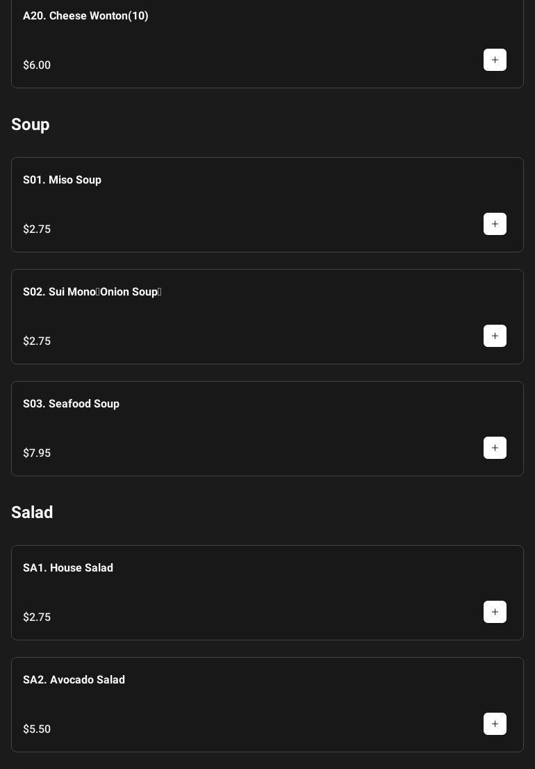Viewport: 535px width, 769px height.
Task: Click Seafood Soup $7.95 price
Action: click(37, 453)
